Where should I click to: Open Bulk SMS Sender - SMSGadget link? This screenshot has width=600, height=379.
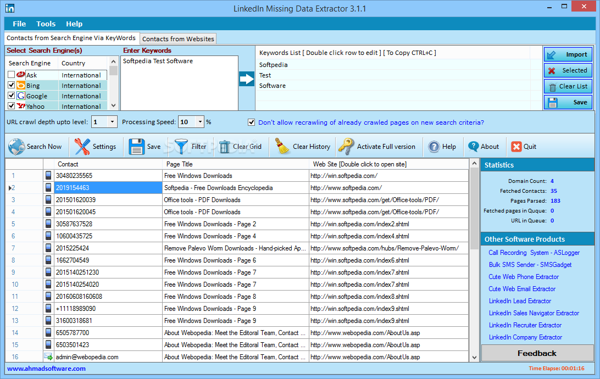[x=530, y=265]
